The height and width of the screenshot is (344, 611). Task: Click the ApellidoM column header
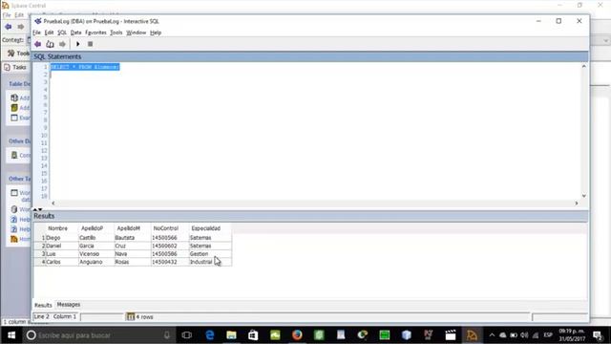coord(129,228)
